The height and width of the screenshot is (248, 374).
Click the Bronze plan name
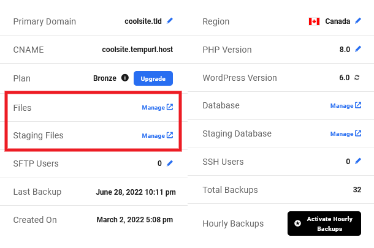105,78
